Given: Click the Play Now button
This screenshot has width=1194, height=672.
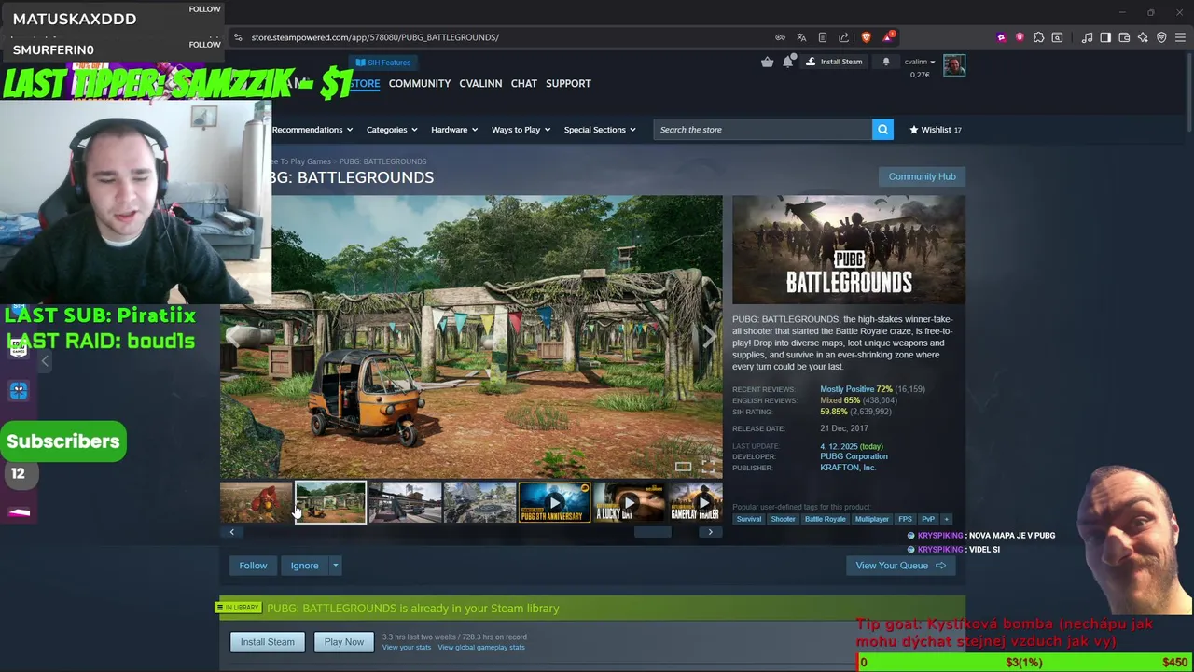Looking at the screenshot, I should click(344, 642).
